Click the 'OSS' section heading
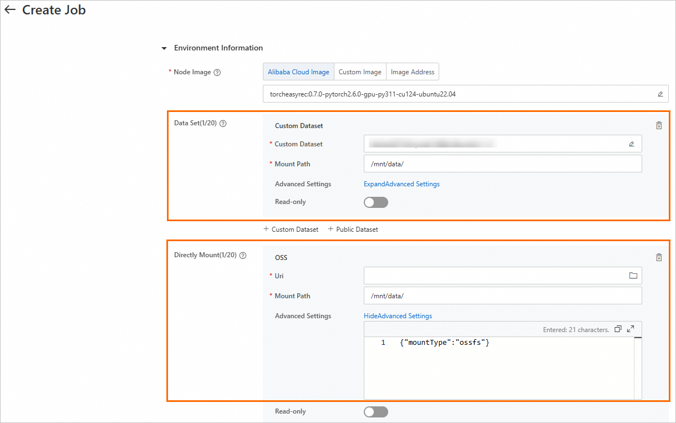This screenshot has height=423, width=676. [281, 258]
